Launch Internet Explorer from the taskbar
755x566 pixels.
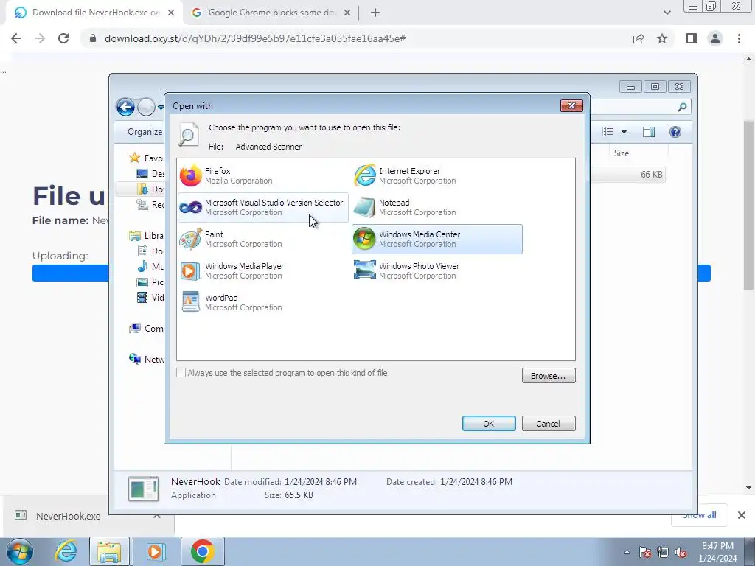click(66, 551)
